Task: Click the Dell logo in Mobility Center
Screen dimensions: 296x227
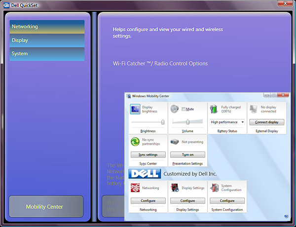Action: (x=145, y=174)
